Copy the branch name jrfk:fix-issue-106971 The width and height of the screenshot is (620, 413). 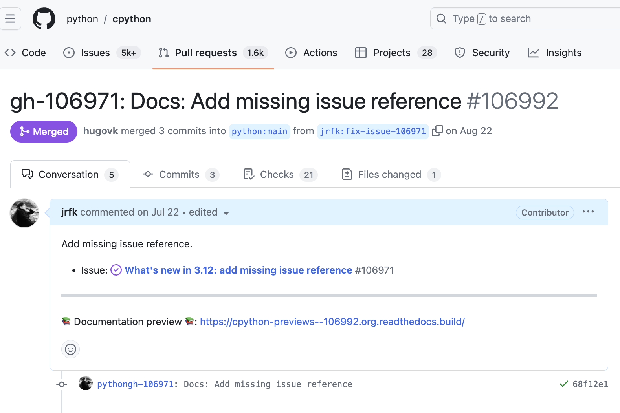(x=437, y=131)
